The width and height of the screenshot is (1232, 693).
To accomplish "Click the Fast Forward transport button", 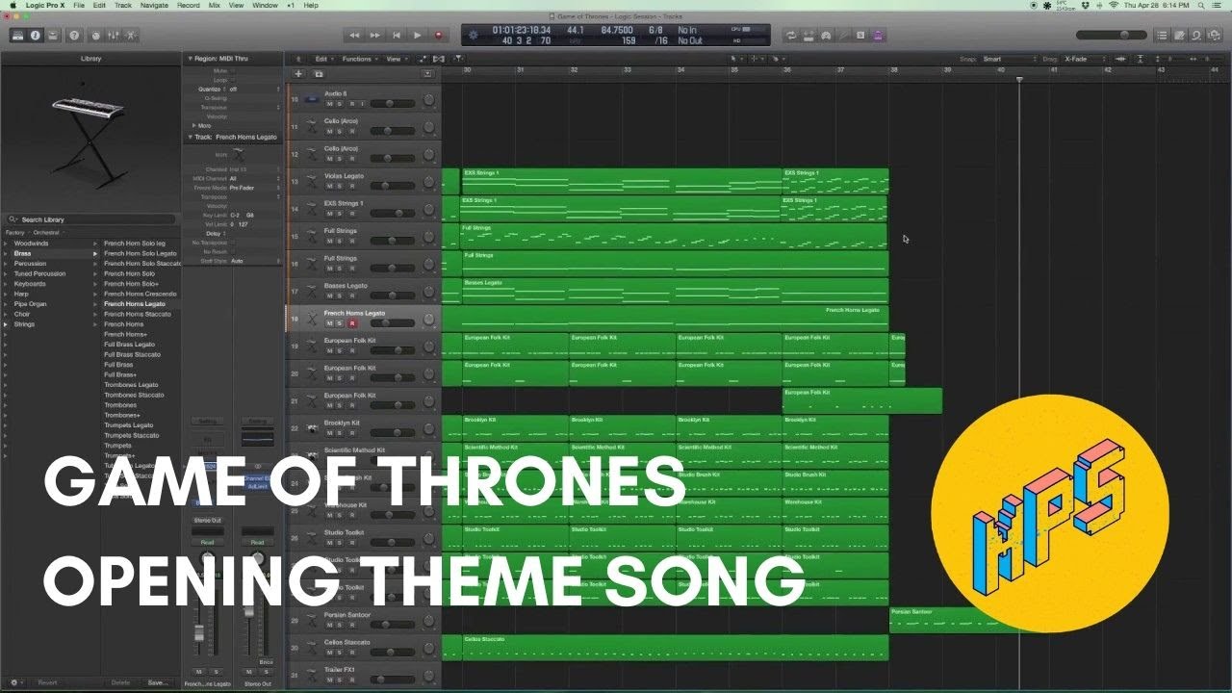I will pyautogui.click(x=374, y=36).
